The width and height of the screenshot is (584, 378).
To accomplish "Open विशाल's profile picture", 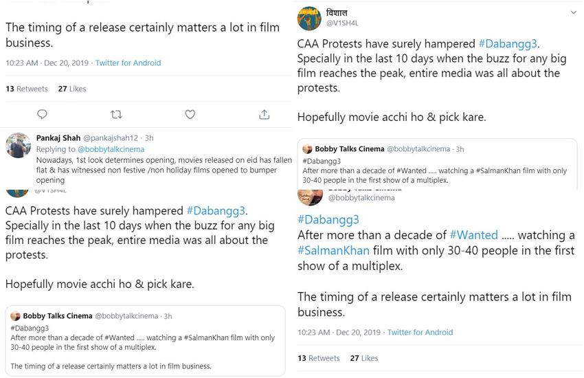I will click(x=311, y=19).
